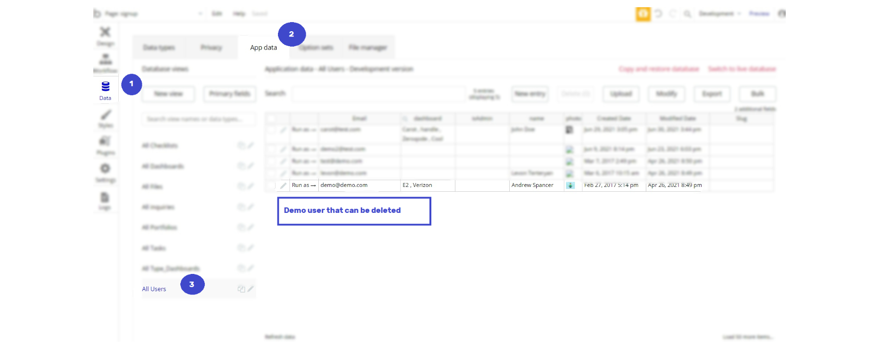Open the Plugins section in sidebar

point(105,145)
